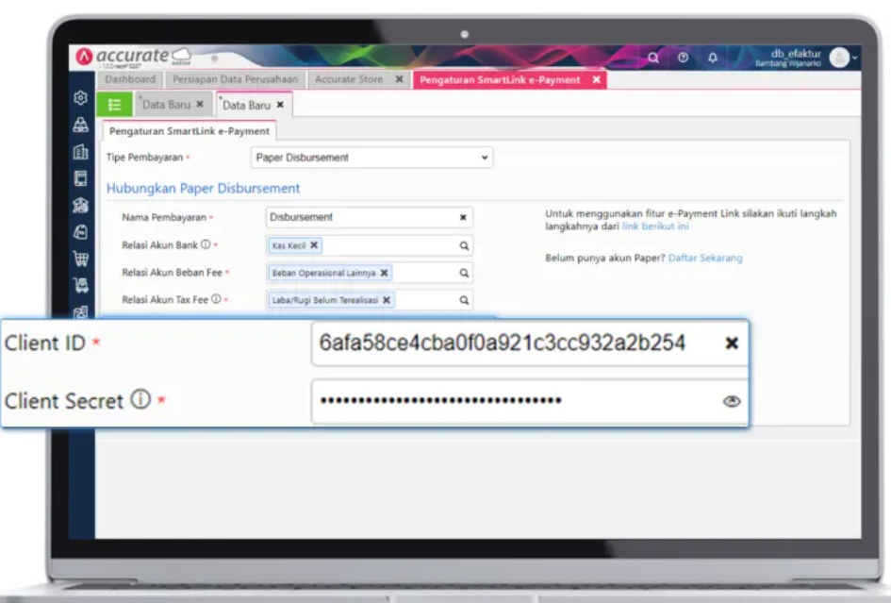
Task: Switch to the Dashboard tab
Action: [130, 79]
